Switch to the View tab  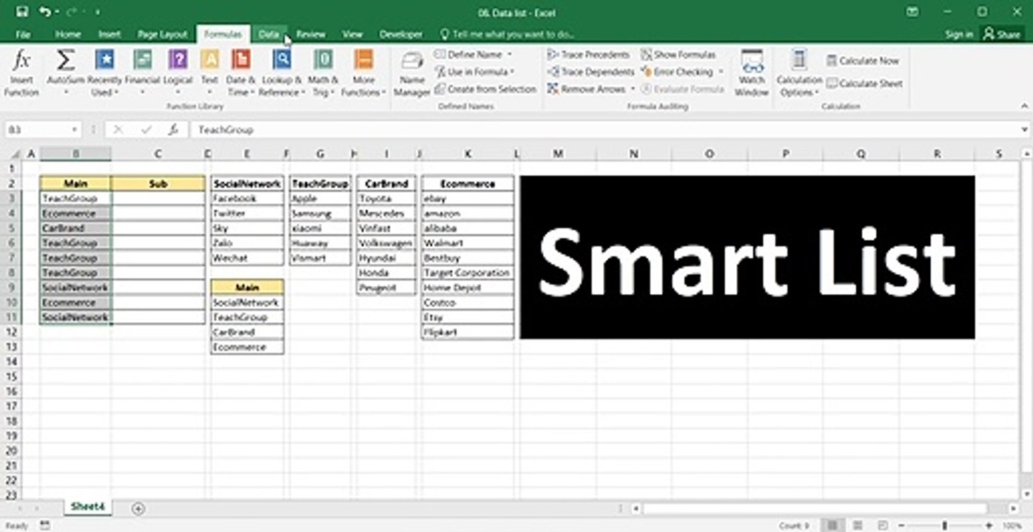(x=352, y=34)
